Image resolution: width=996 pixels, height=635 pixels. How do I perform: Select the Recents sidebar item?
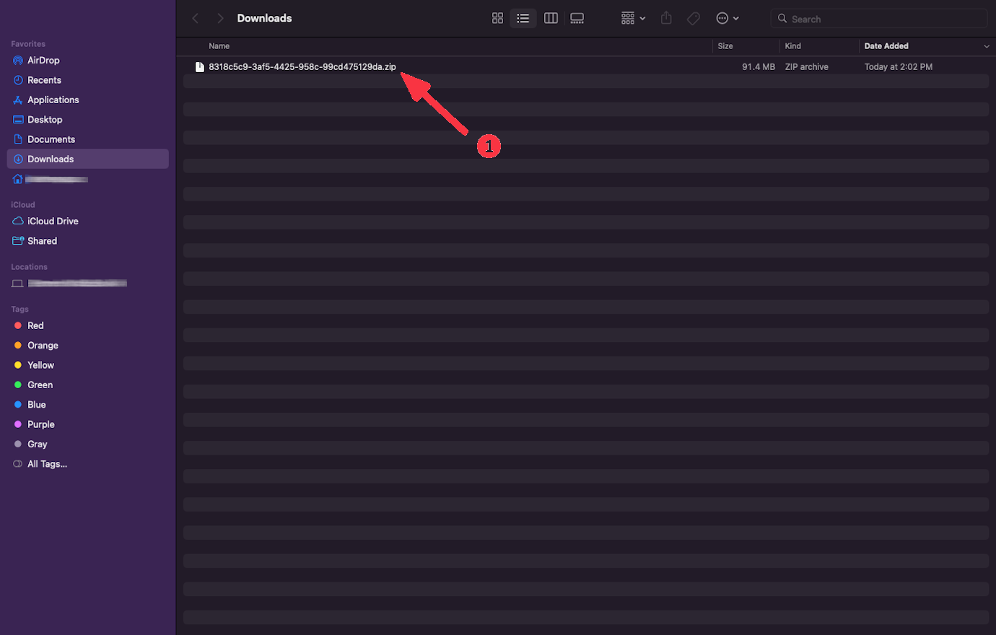43,79
